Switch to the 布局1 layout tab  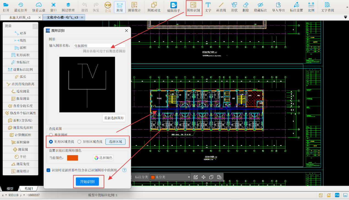(x=29, y=188)
